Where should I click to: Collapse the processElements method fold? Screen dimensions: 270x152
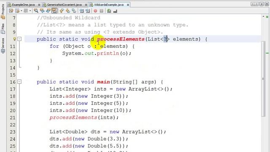coord(19,39)
